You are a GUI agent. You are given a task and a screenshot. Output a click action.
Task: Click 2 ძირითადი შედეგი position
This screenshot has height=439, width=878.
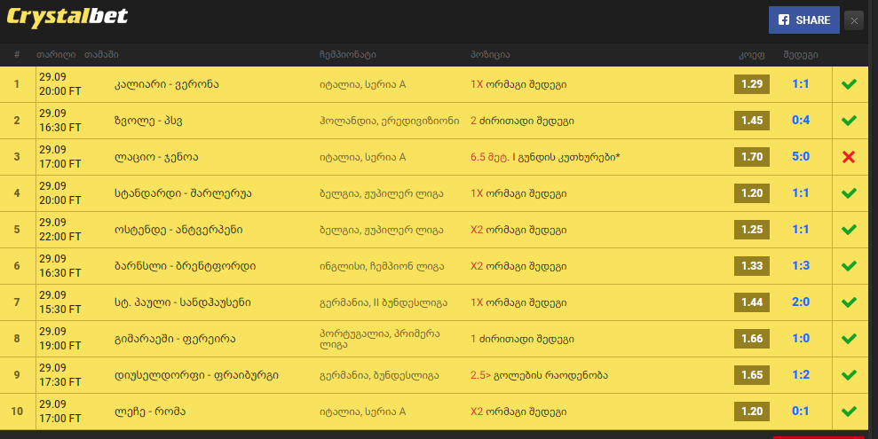(522, 121)
